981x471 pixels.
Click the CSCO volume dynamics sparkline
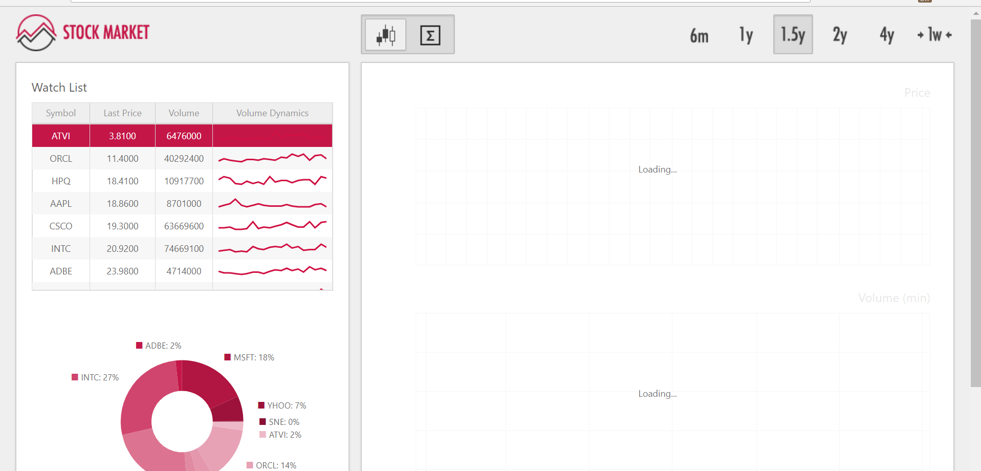point(272,225)
